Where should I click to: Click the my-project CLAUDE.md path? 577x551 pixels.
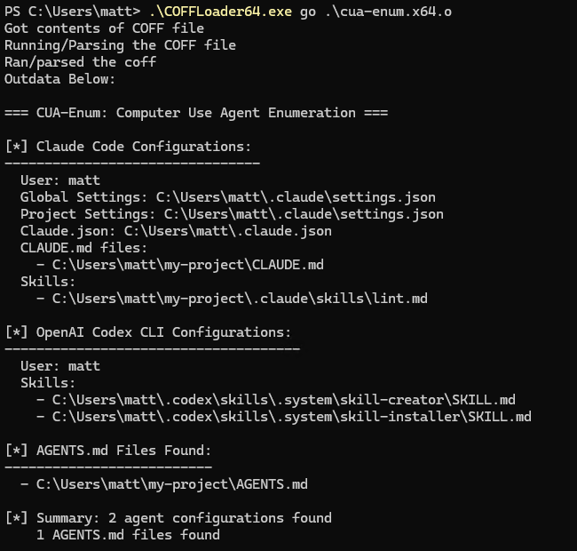187,265
